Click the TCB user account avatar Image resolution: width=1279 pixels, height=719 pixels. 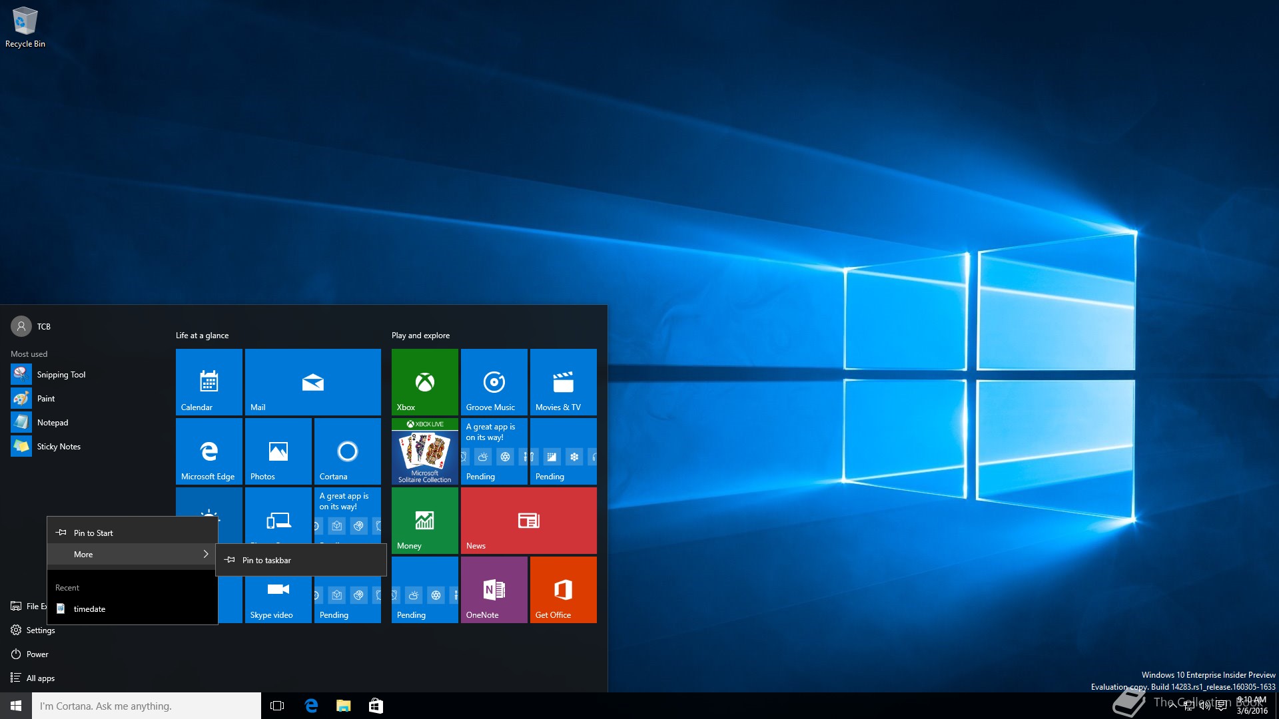tap(21, 326)
